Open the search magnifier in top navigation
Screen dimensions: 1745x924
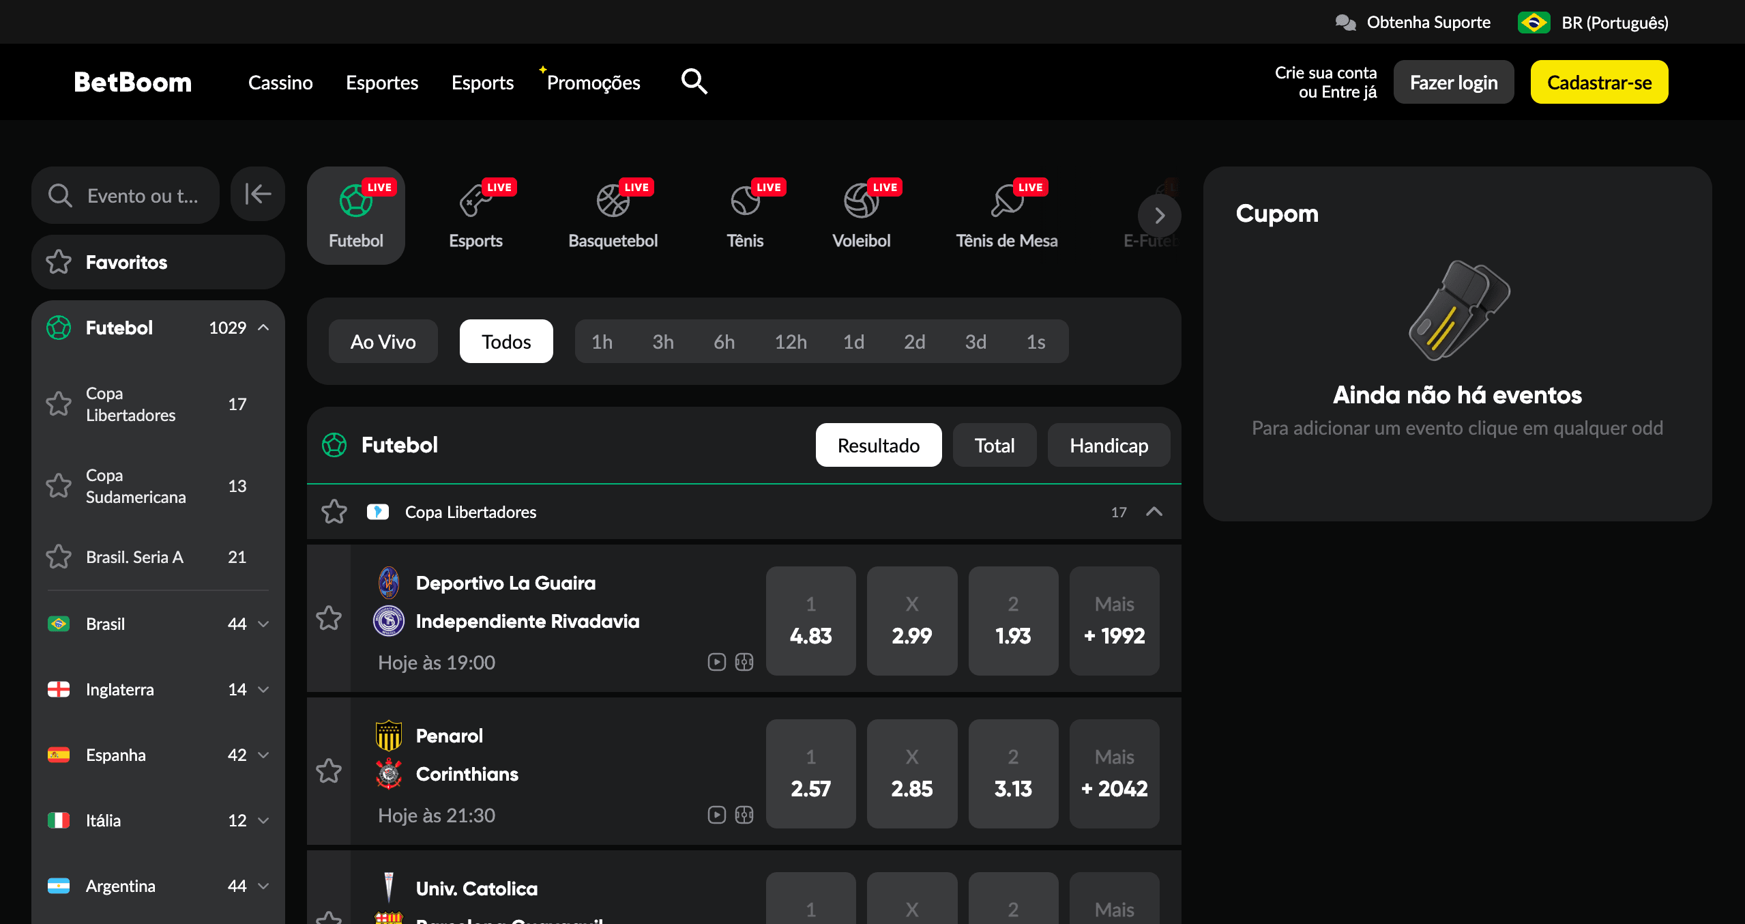tap(694, 82)
